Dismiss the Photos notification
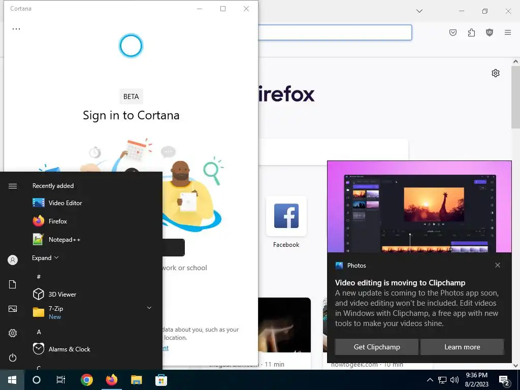This screenshot has width=520, height=390. 498,265
